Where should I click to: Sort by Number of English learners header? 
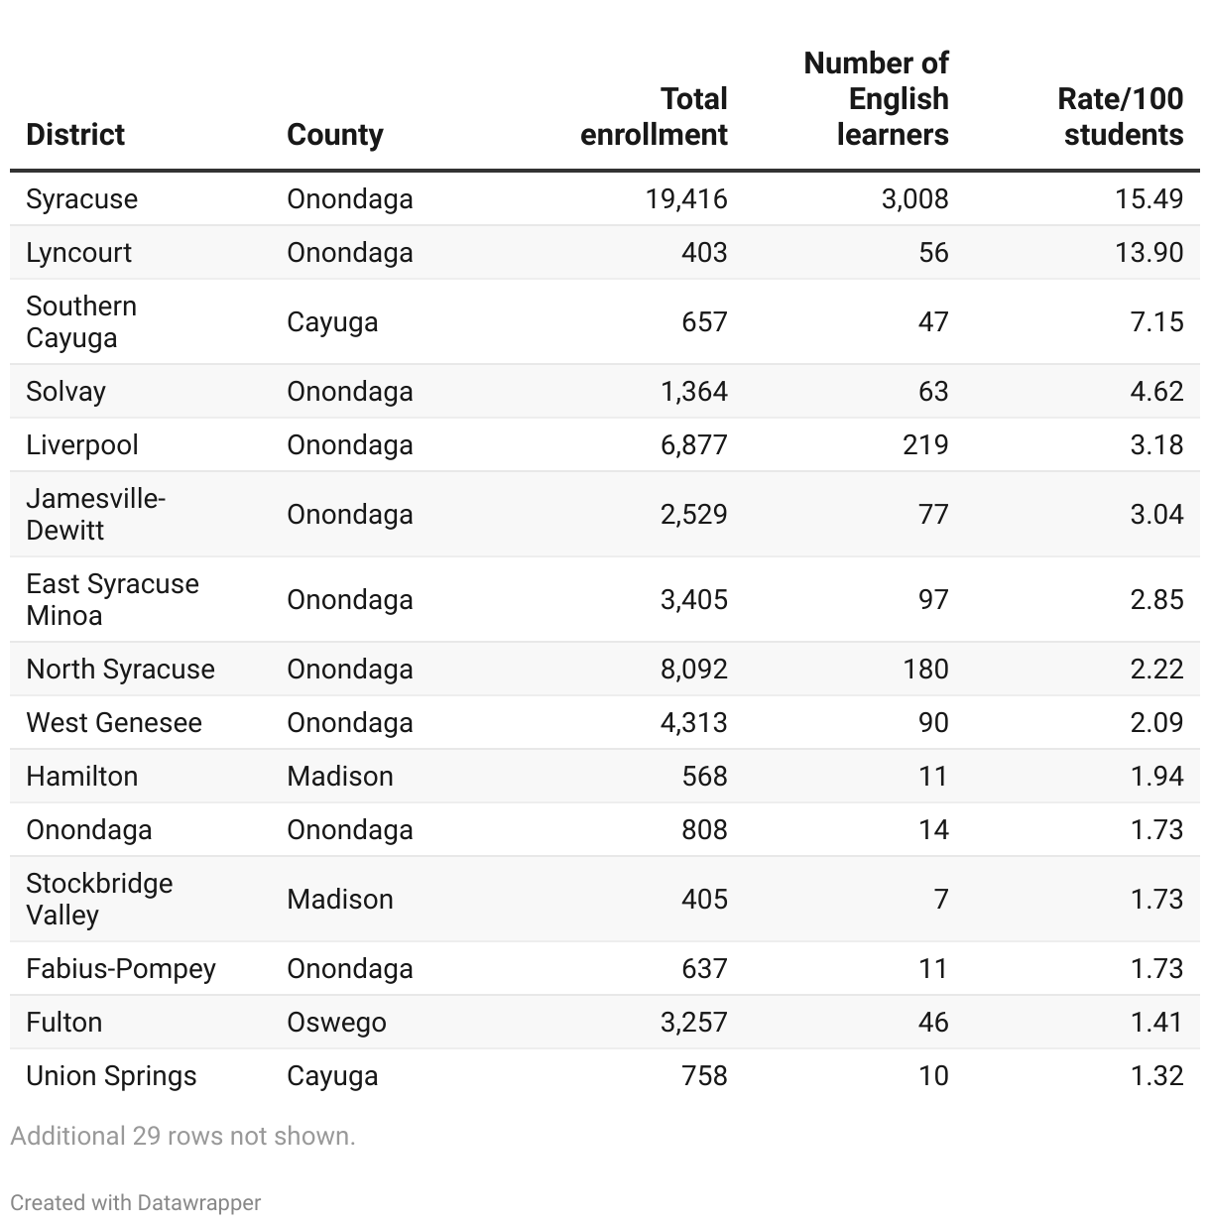click(876, 98)
